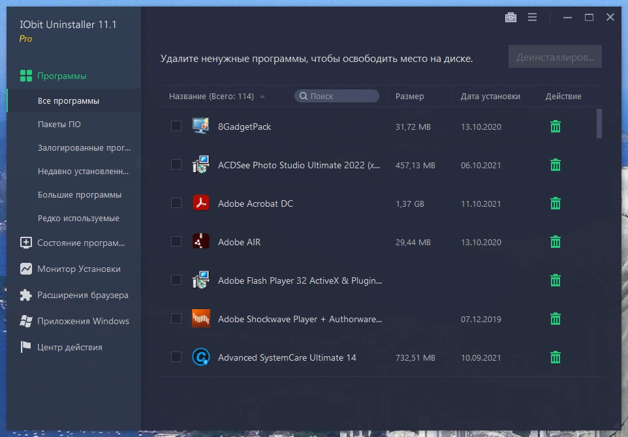Click the green Программы grid icon

26,76
